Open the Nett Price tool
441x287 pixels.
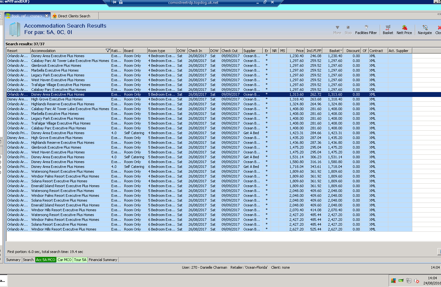[x=404, y=30]
